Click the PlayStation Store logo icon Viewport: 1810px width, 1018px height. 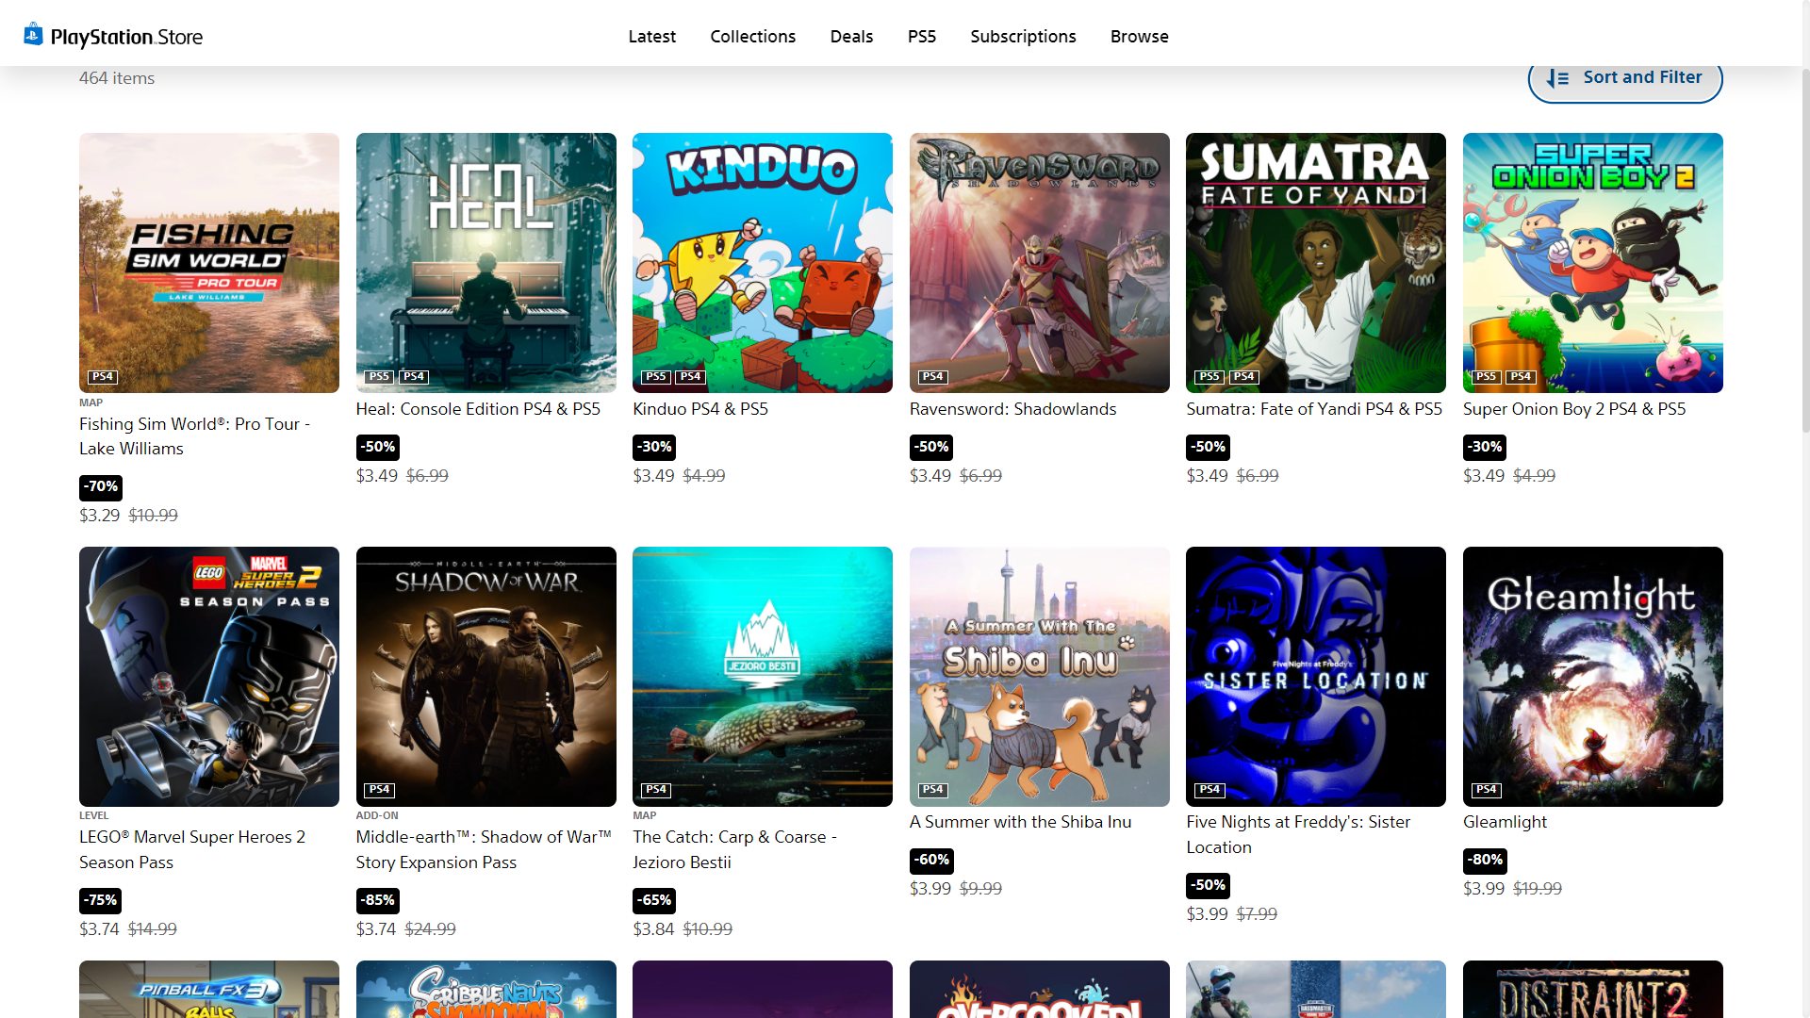coord(34,35)
